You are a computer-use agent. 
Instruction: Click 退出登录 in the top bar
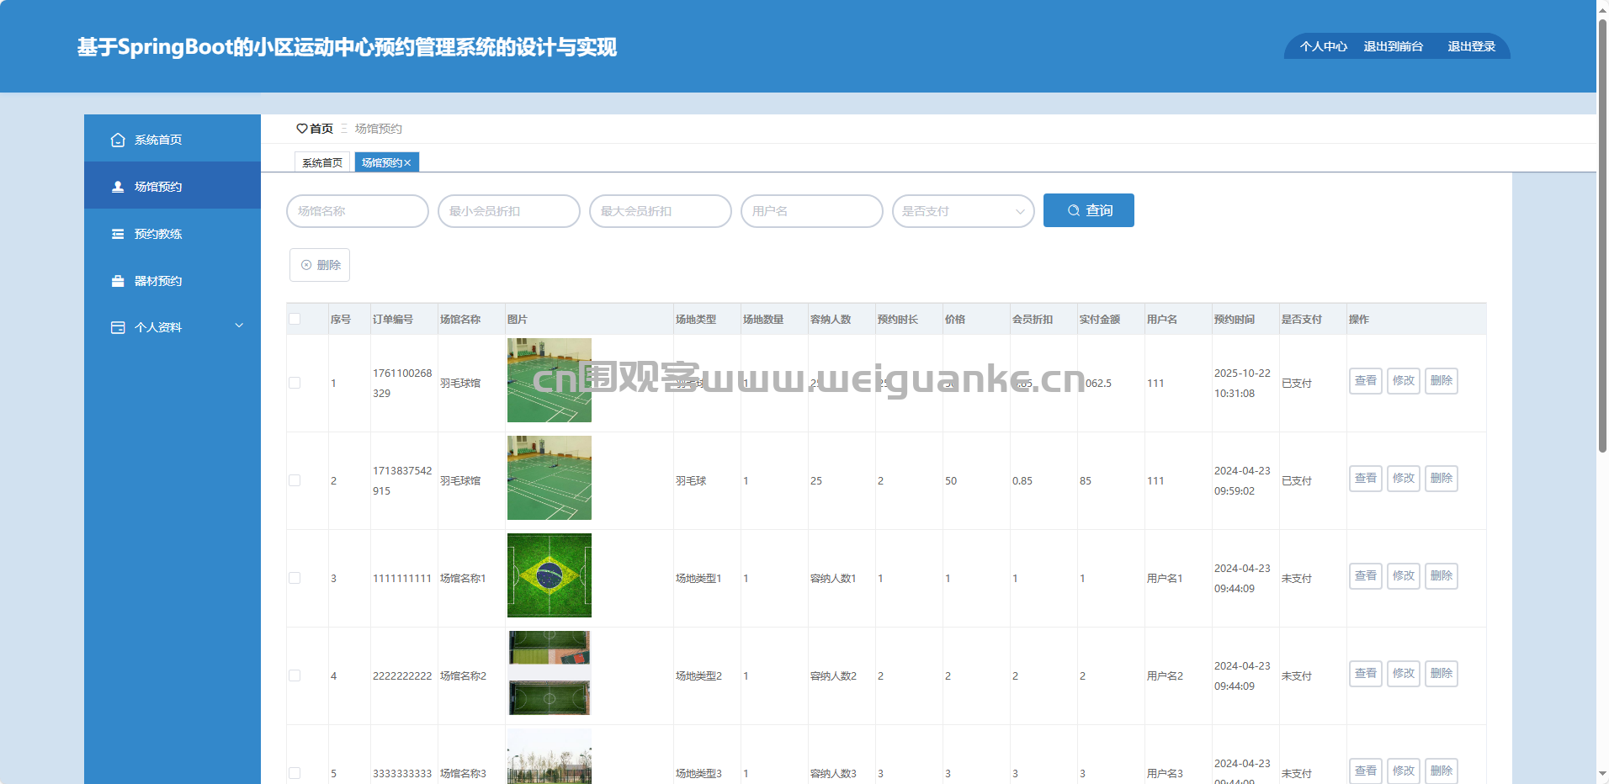click(1472, 46)
